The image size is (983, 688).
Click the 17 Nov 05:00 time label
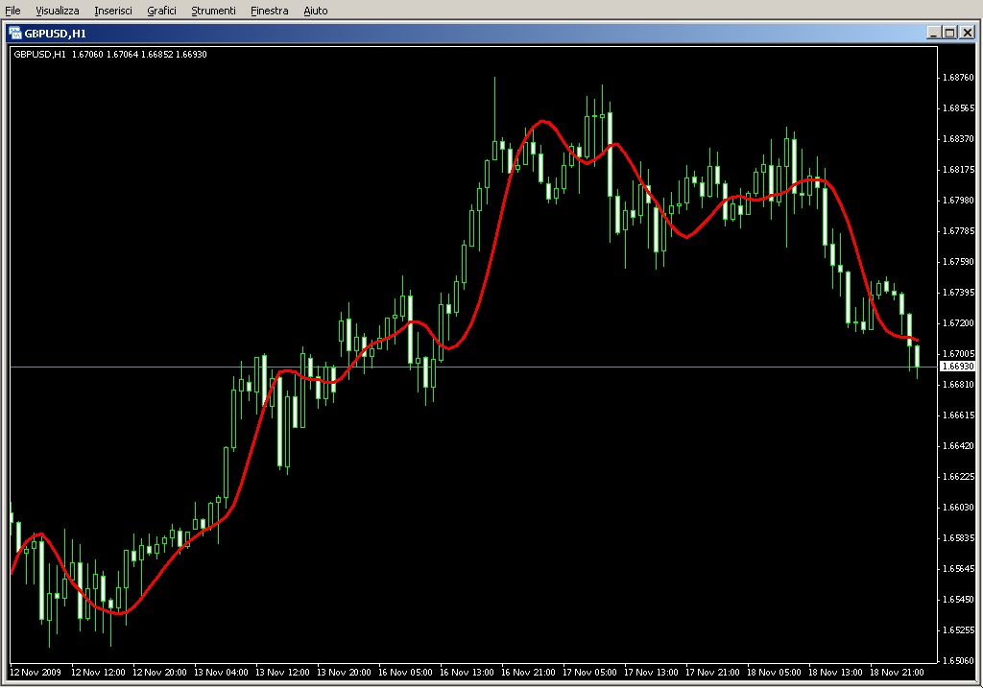pyautogui.click(x=589, y=673)
